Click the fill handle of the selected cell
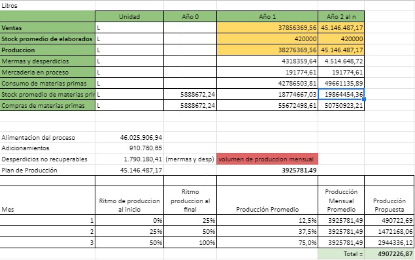 point(364,99)
